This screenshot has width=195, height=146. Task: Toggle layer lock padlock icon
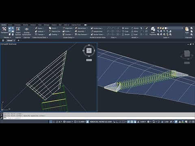click(163, 28)
